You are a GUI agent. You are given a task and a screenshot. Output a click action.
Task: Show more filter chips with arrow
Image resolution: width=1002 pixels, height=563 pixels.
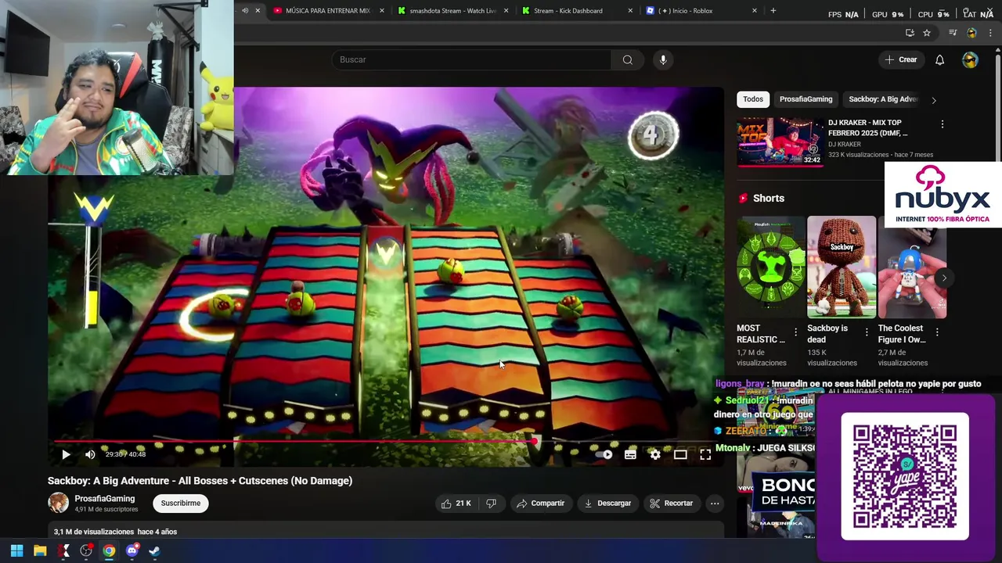click(933, 100)
